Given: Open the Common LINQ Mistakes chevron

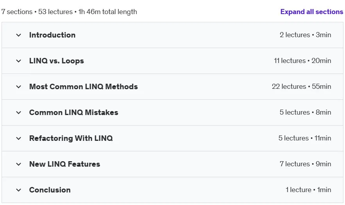Looking at the screenshot, I should click(19, 113).
